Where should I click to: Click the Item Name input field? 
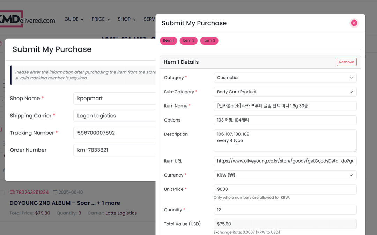click(285, 106)
